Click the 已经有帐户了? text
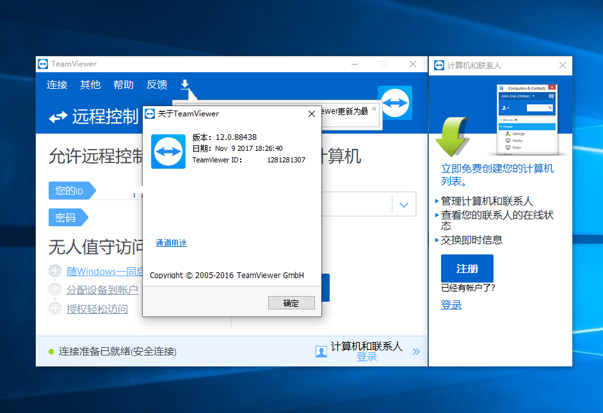 click(468, 288)
